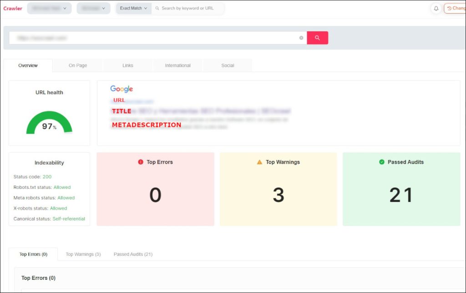Image resolution: width=466 pixels, height=293 pixels.
Task: Switch to the On Page tab
Action: click(x=77, y=65)
